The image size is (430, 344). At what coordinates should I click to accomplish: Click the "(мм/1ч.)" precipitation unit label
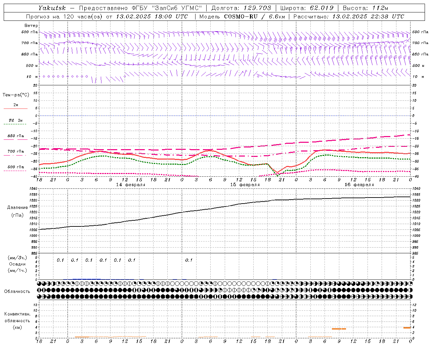tap(17, 270)
